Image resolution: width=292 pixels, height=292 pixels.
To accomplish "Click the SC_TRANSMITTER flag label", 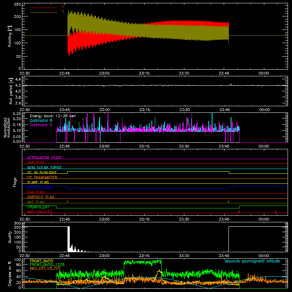I will tap(42, 177).
